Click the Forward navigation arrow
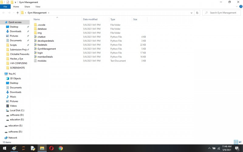Image resolution: width=243 pixels, height=152 pixels. [x=9, y=13]
